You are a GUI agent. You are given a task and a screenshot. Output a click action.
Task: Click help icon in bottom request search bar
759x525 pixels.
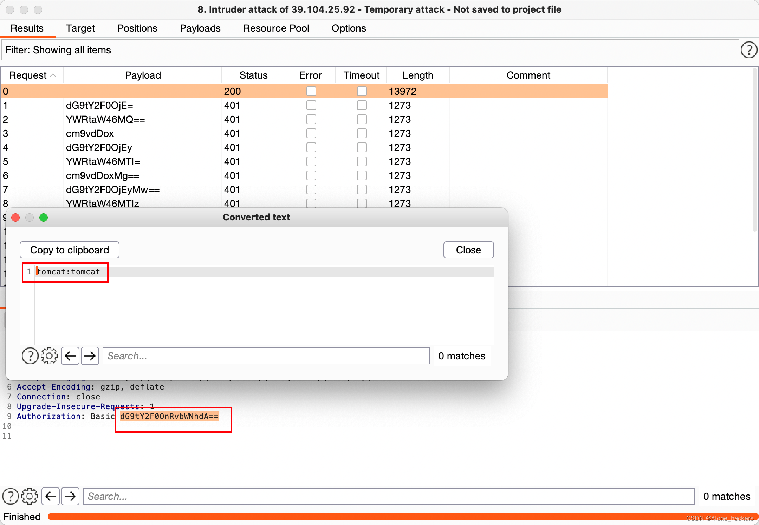pyautogui.click(x=11, y=496)
